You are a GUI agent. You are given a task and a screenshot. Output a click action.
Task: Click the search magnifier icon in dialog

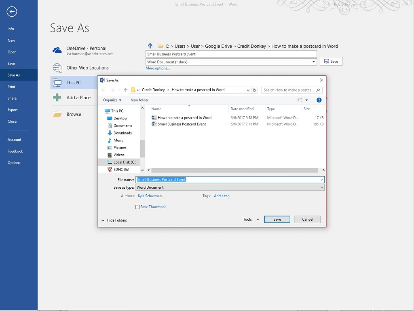[x=318, y=90]
